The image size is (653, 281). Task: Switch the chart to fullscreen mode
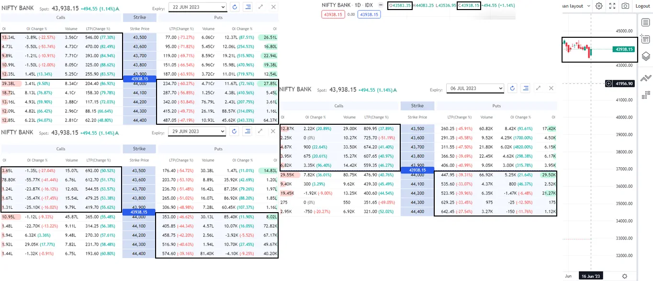612,6
